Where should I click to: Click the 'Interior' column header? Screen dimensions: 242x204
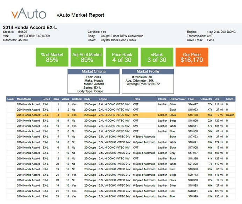[x=162, y=99]
